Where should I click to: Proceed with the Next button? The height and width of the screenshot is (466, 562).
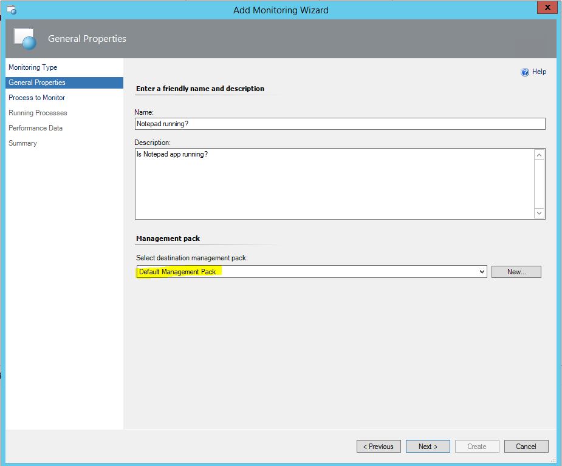428,447
